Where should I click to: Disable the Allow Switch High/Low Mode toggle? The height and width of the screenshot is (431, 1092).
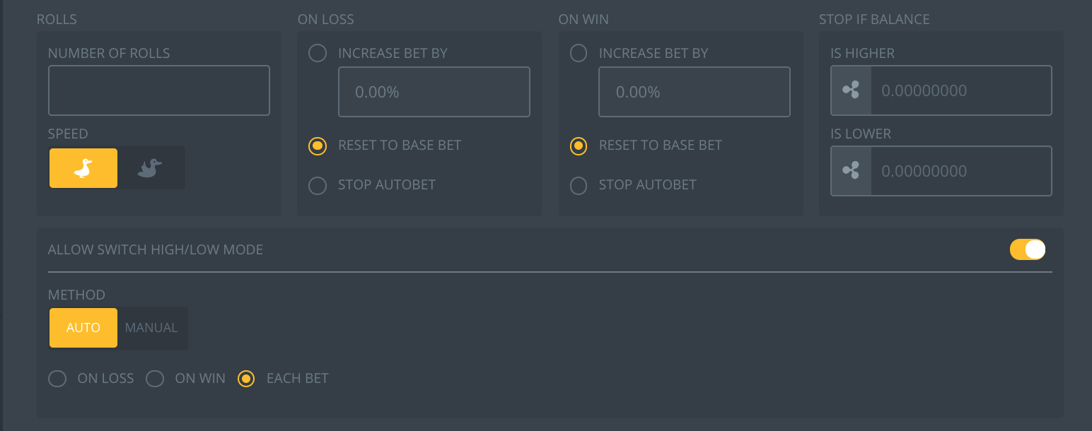click(1027, 249)
